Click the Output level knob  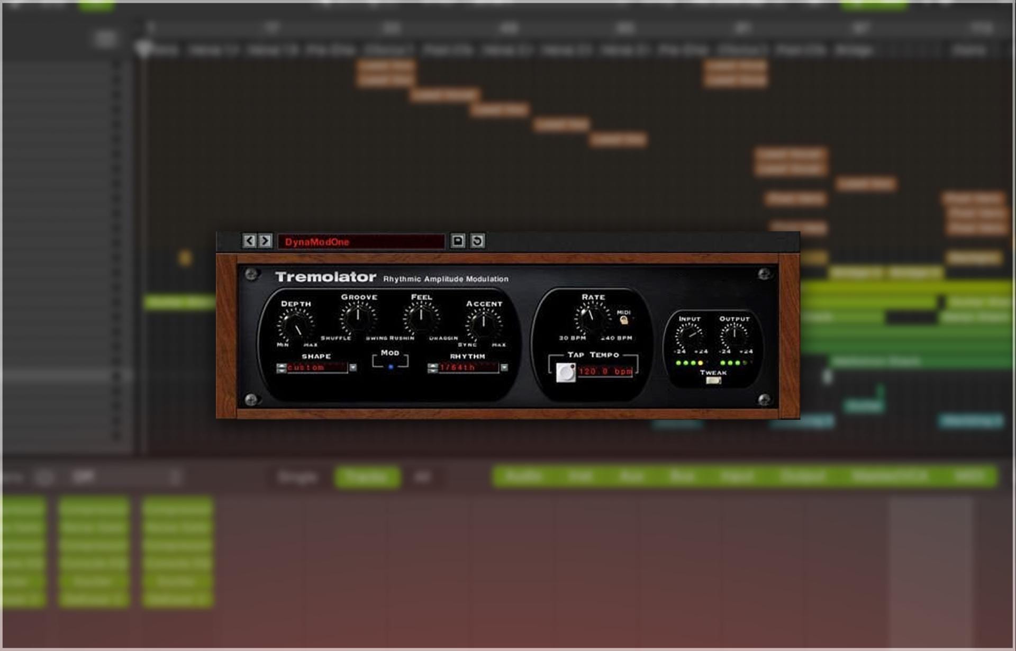[x=734, y=337]
